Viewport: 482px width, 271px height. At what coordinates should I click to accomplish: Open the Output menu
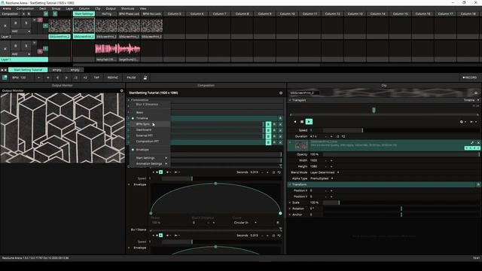111,8
